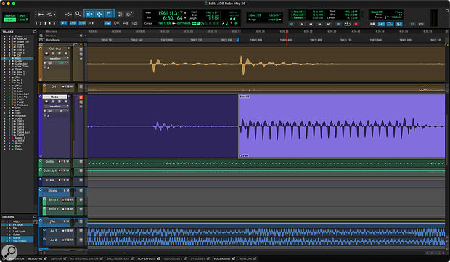Collapse the Drums folder in Tracks list

tap(12, 36)
